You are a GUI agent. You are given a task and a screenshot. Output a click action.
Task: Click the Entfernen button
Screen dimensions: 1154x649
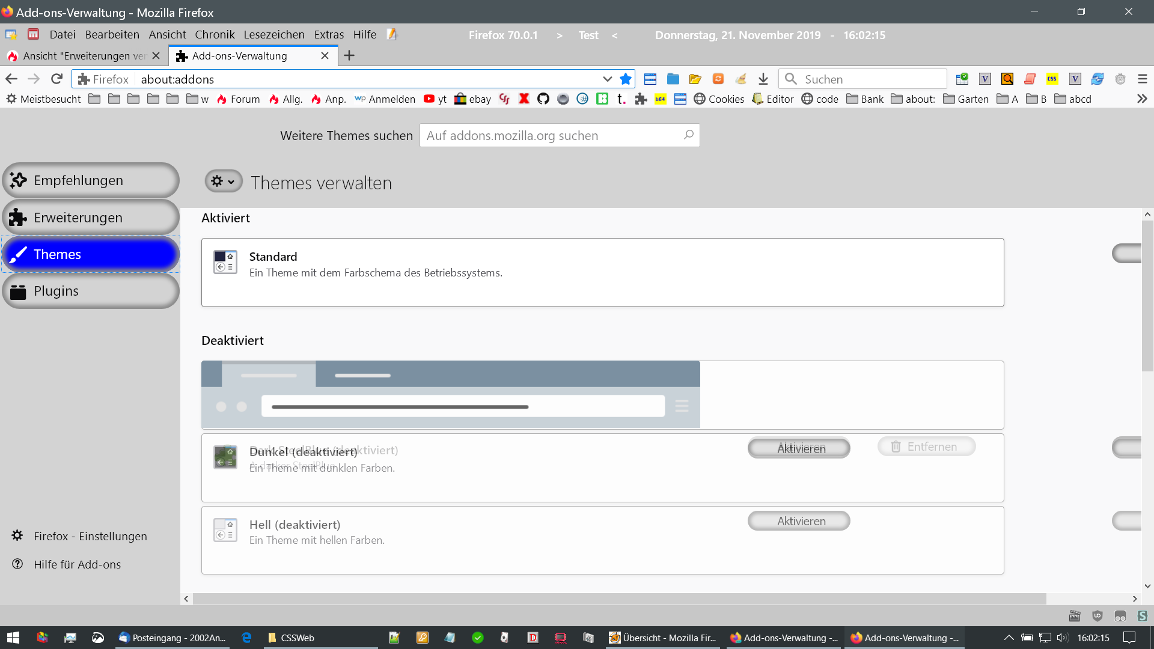[926, 446]
